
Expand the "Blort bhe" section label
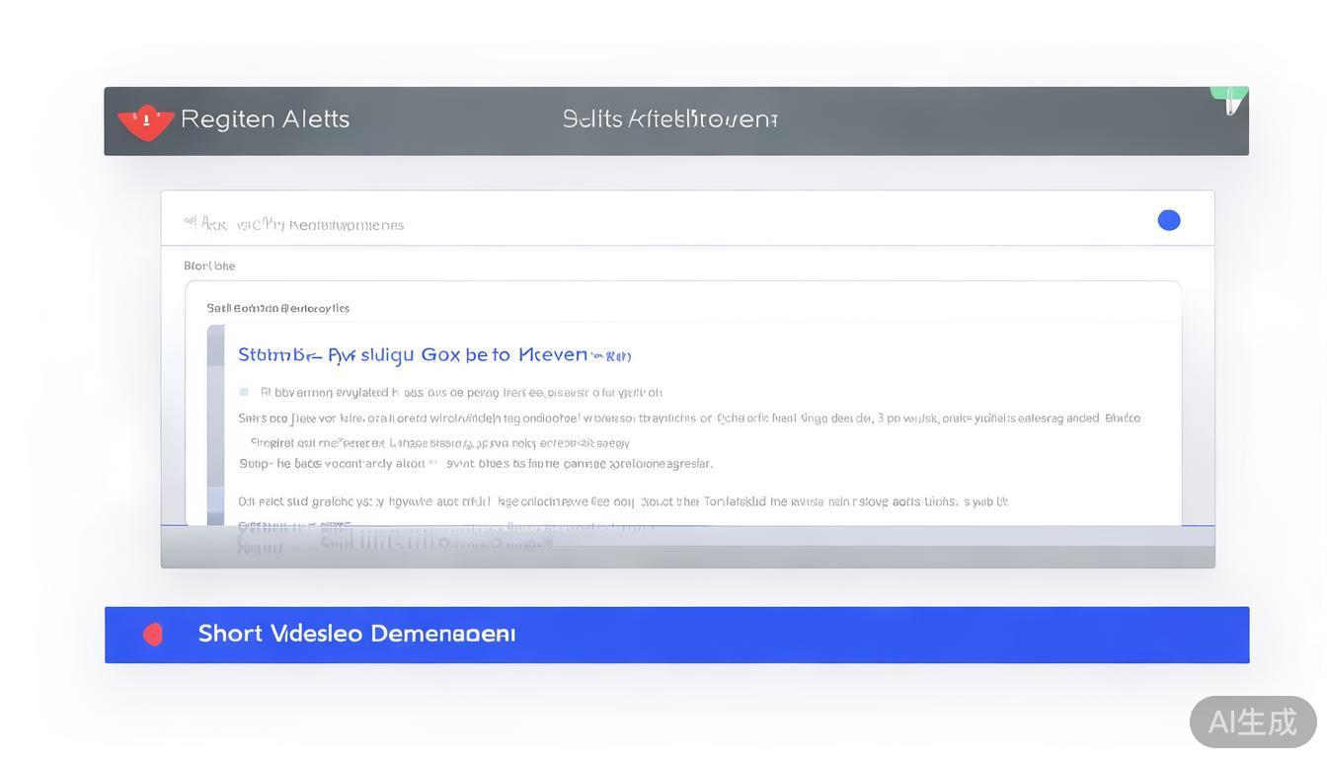pos(209,265)
